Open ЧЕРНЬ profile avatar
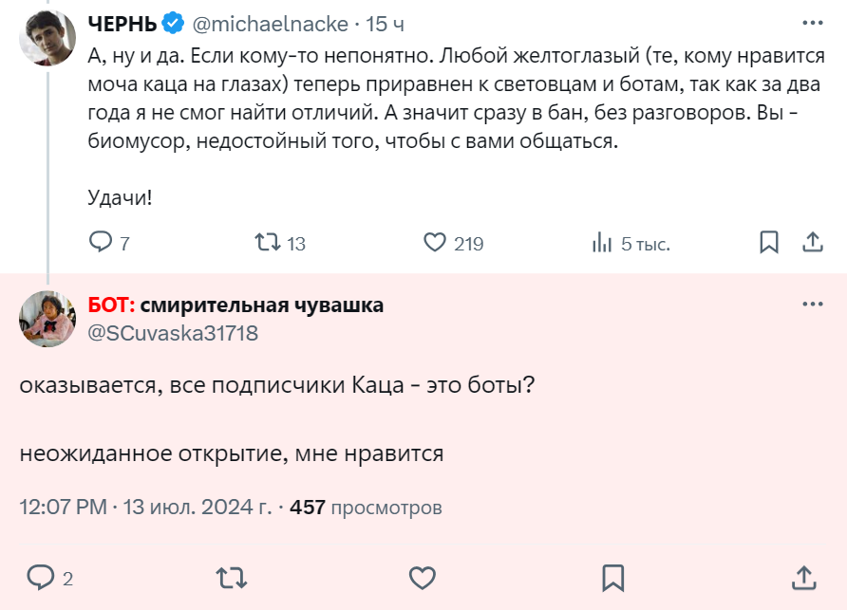The height and width of the screenshot is (610, 847). coord(47,38)
